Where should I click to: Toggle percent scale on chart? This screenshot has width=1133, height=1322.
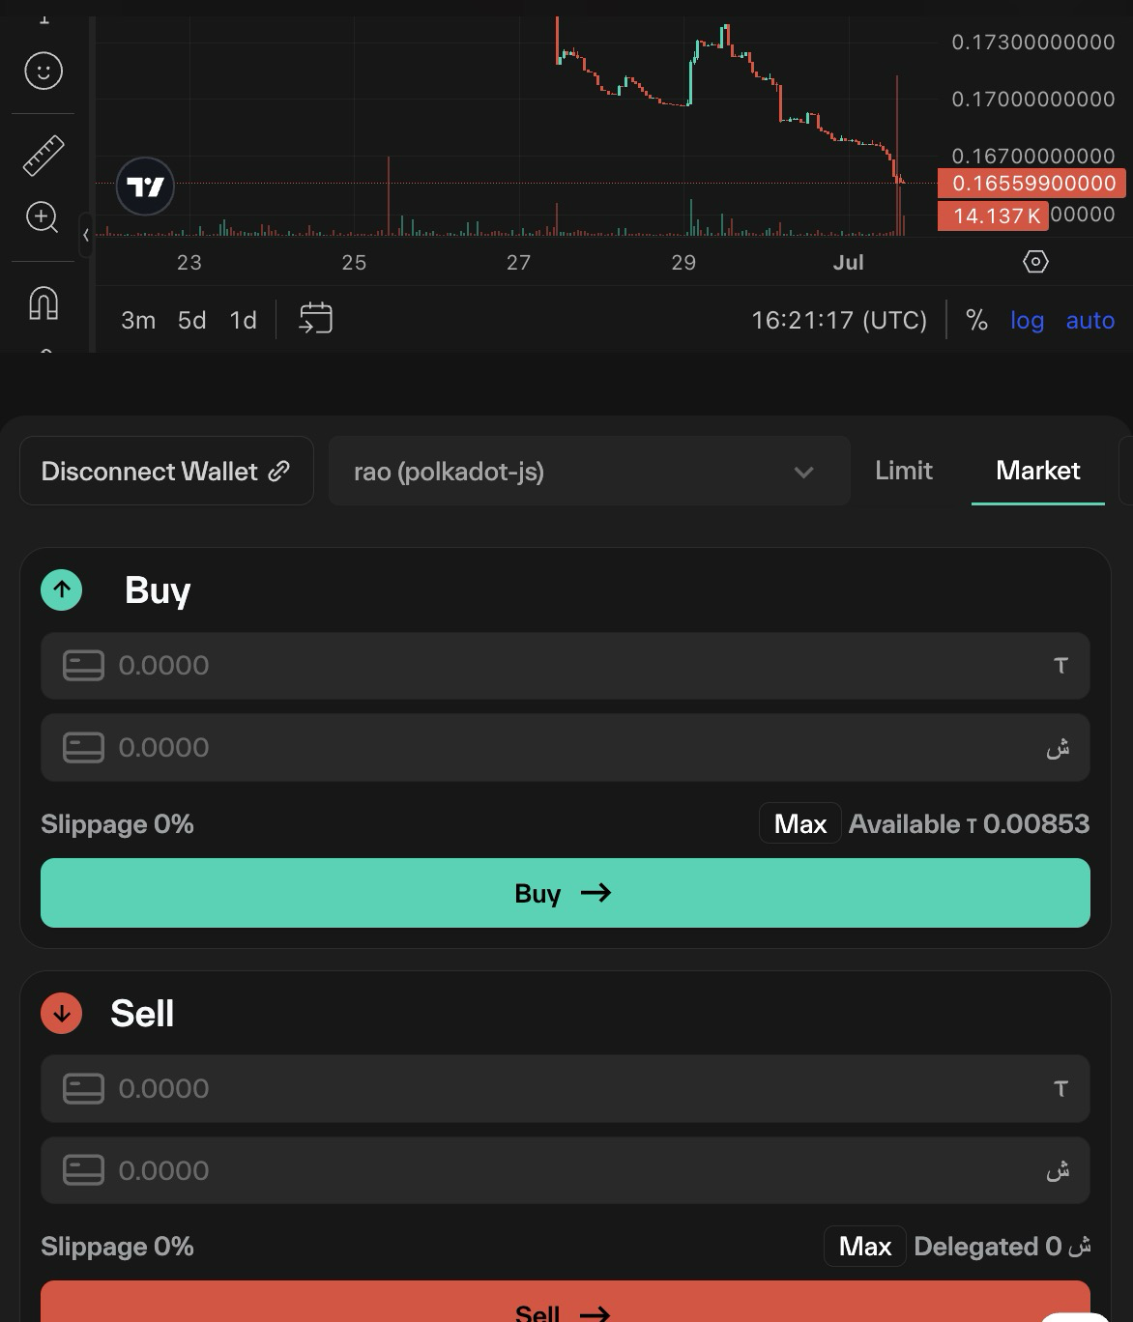pos(977,320)
